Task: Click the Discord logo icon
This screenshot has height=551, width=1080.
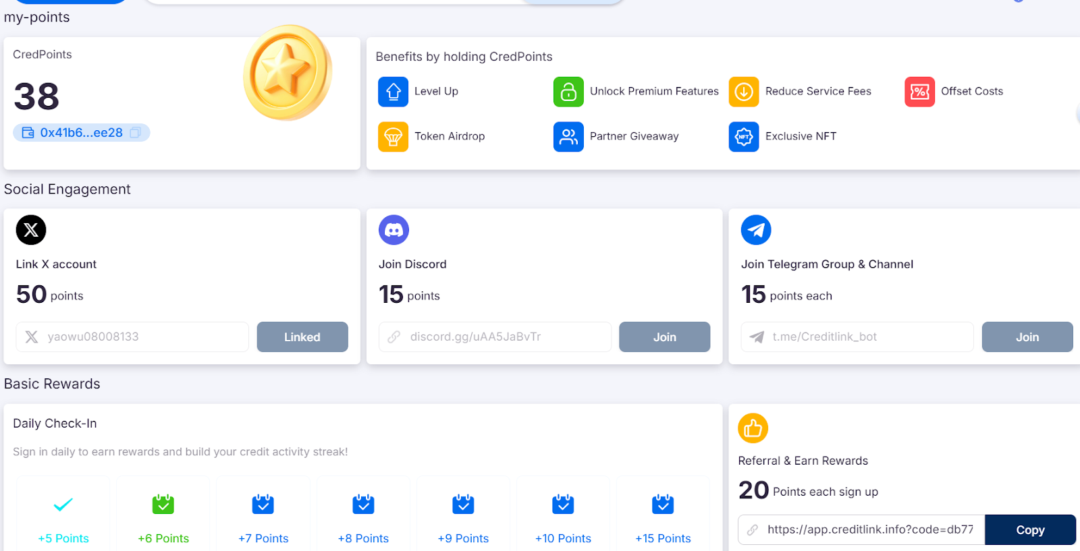Action: point(394,230)
